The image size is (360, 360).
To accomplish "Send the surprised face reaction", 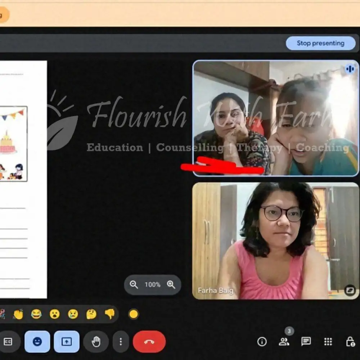I will pos(54,314).
